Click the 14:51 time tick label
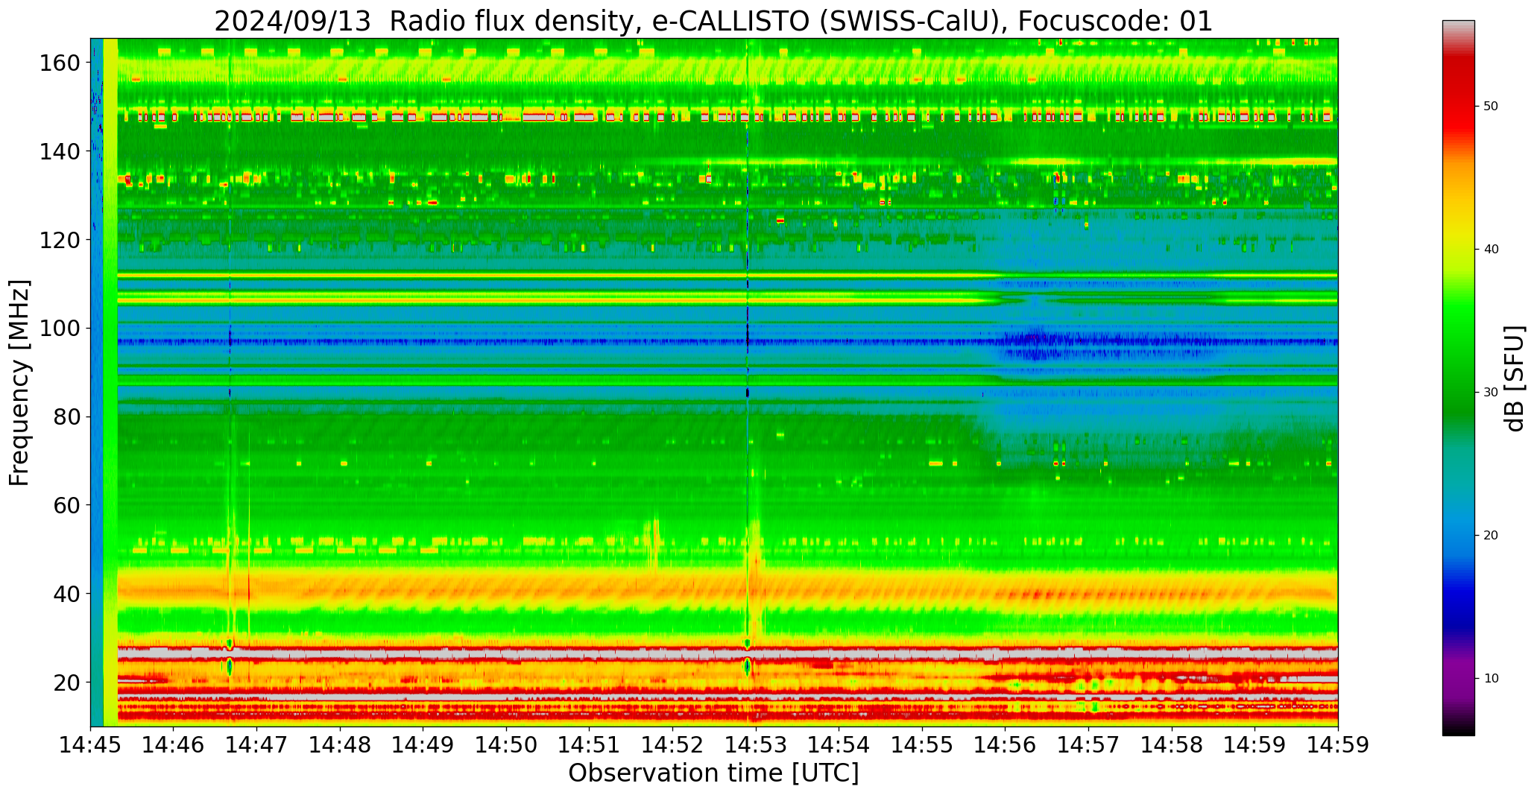This screenshot has height=795, width=1537. (x=590, y=744)
